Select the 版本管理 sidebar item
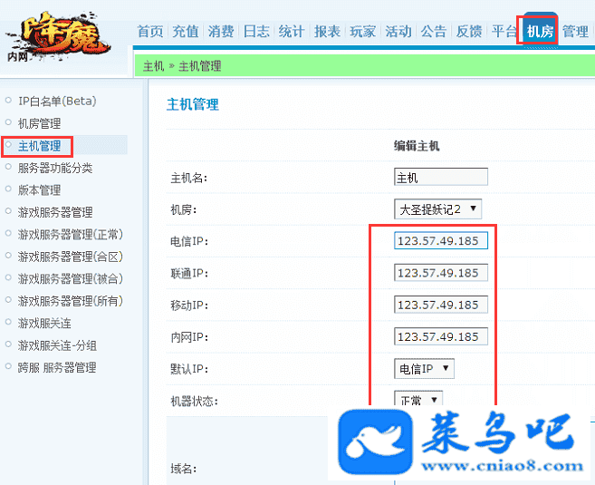The width and height of the screenshot is (595, 485). [x=40, y=189]
